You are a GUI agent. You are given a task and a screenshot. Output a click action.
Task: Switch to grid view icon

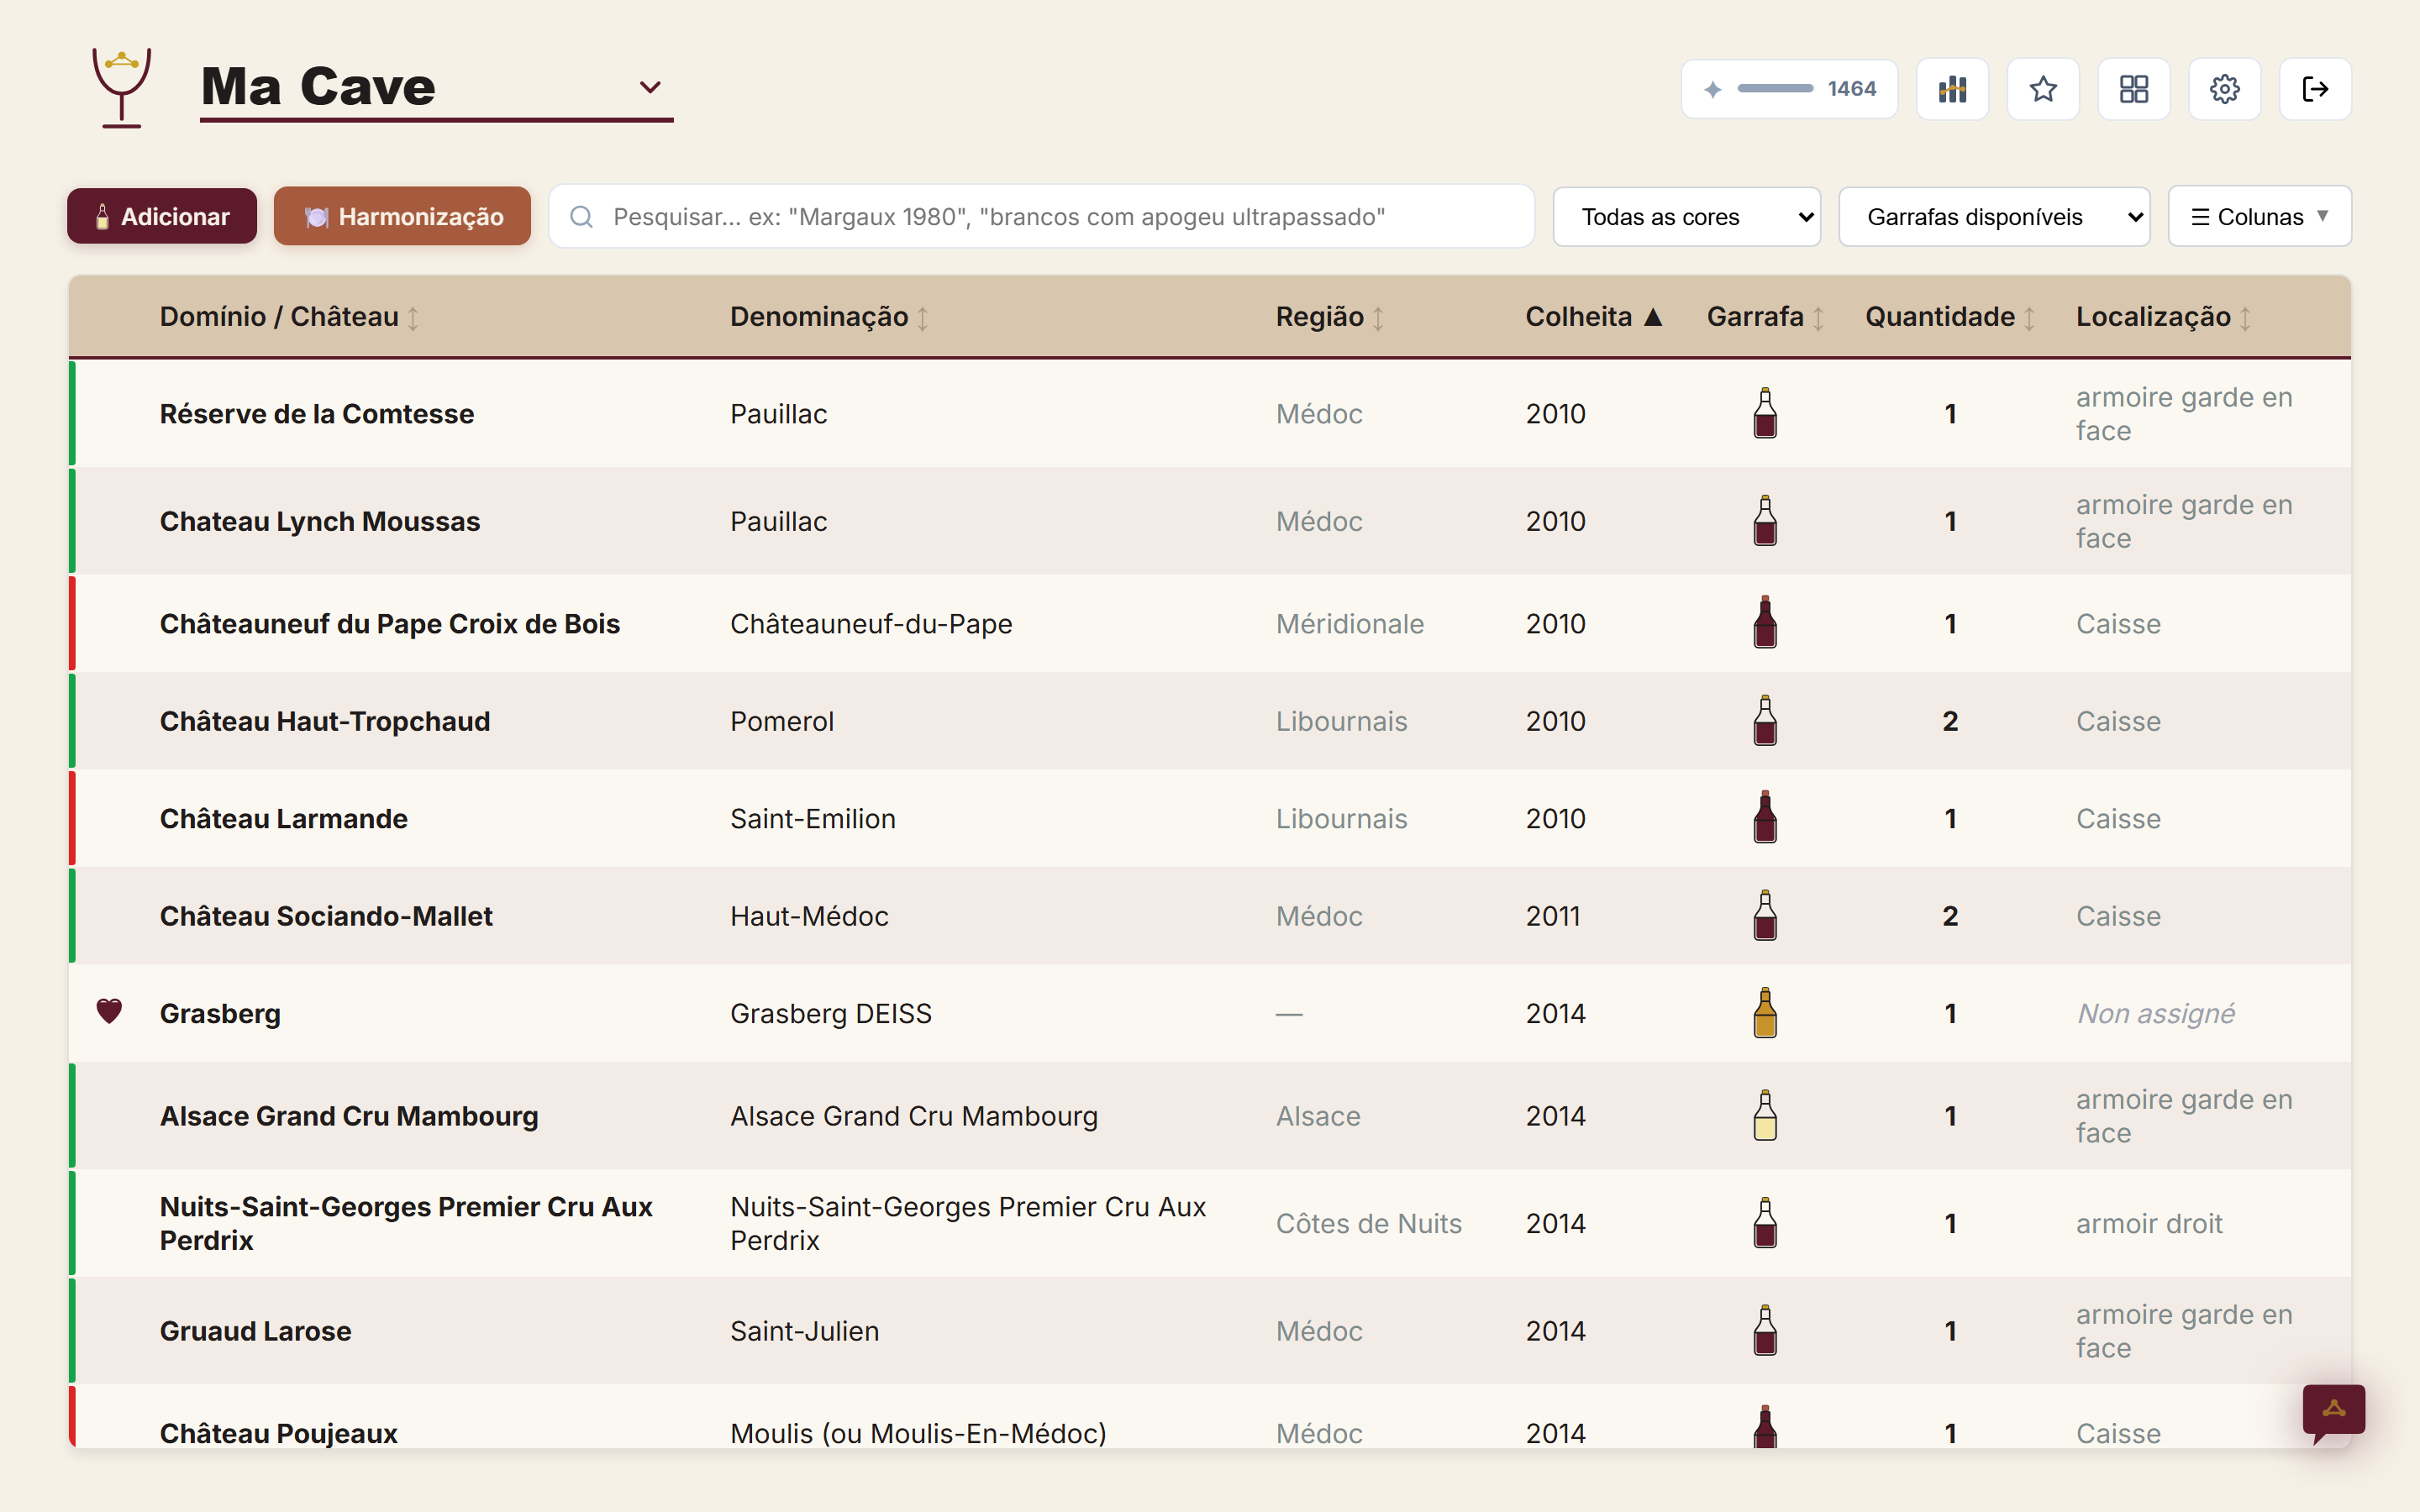coord(2133,89)
